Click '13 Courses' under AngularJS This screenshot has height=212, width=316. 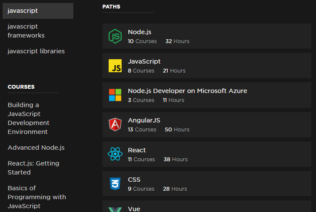(x=142, y=130)
